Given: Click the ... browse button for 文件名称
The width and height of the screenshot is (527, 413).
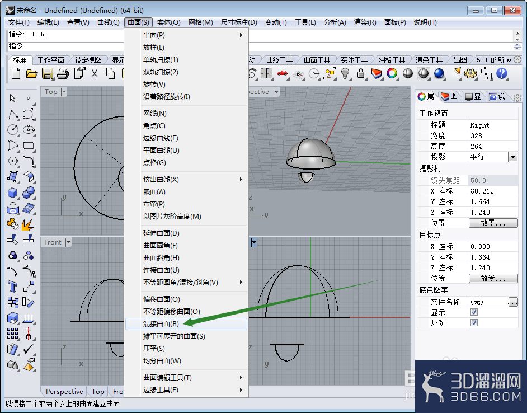Looking at the screenshot, I should point(513,302).
